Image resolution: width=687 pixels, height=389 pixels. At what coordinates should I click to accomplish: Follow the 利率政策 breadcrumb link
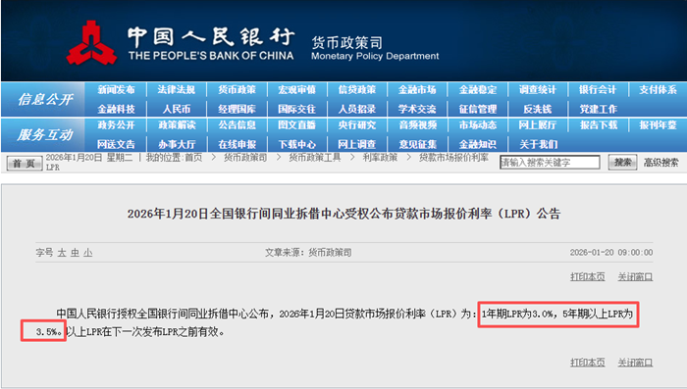point(380,158)
